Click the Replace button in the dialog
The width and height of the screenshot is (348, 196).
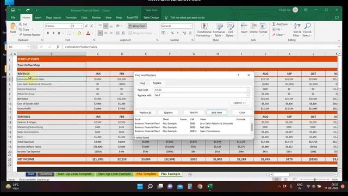tap(168, 113)
